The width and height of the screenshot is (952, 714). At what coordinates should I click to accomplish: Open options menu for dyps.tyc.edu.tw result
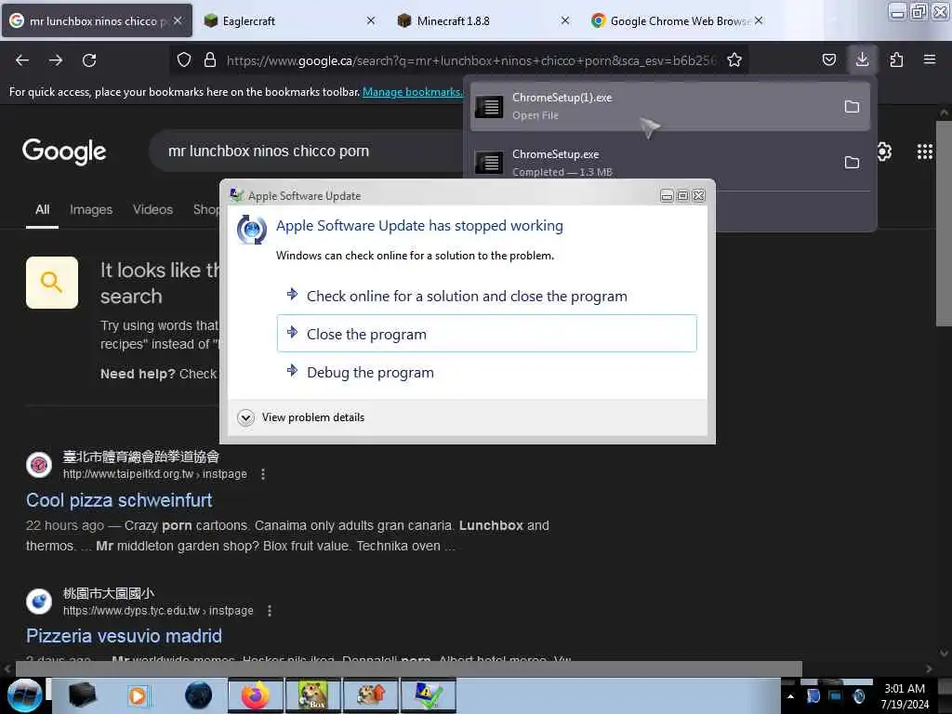270,610
